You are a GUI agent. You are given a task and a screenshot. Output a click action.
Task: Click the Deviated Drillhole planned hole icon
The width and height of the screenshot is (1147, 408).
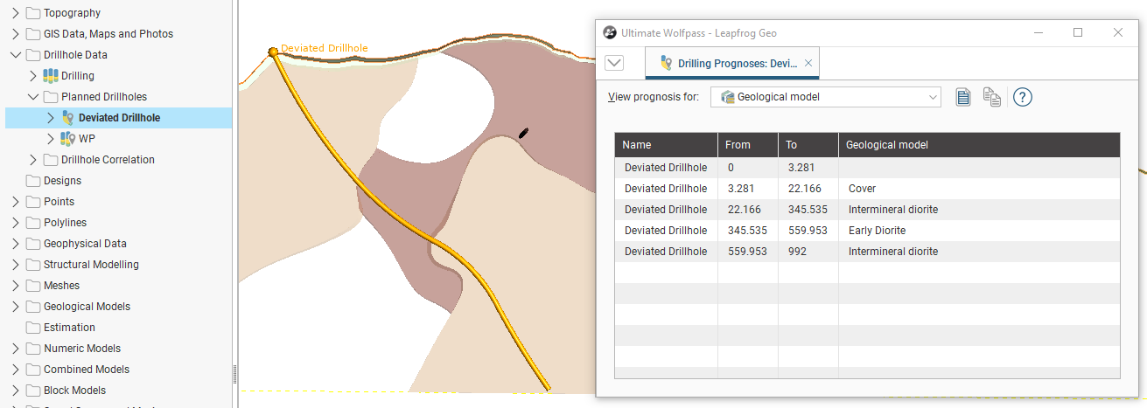(68, 118)
